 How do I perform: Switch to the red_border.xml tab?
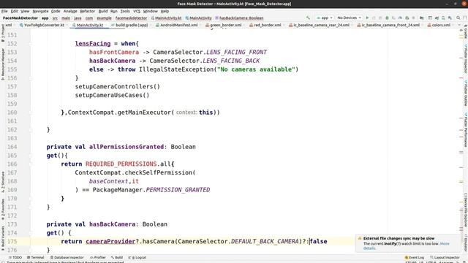click(x=265, y=25)
